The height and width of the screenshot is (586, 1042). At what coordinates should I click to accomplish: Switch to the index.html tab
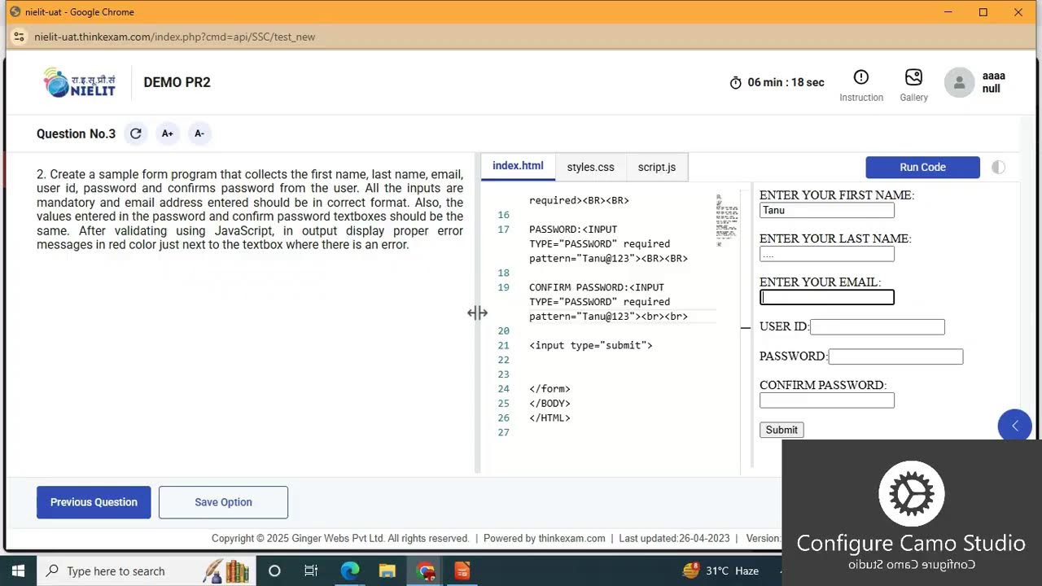coord(518,166)
